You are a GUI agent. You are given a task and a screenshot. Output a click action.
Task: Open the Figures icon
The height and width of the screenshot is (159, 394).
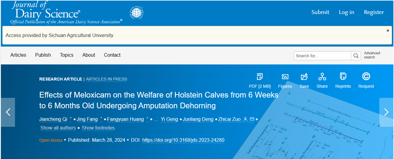click(285, 77)
